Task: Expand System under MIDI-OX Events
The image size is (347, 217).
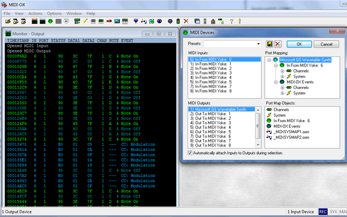Action: pos(282,93)
